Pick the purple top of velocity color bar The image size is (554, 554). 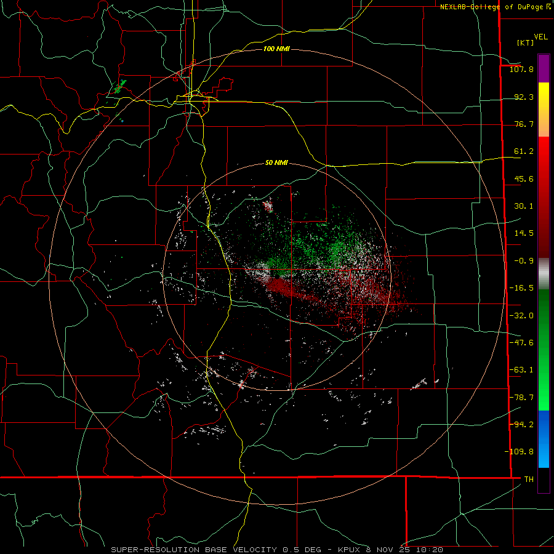[x=544, y=68]
